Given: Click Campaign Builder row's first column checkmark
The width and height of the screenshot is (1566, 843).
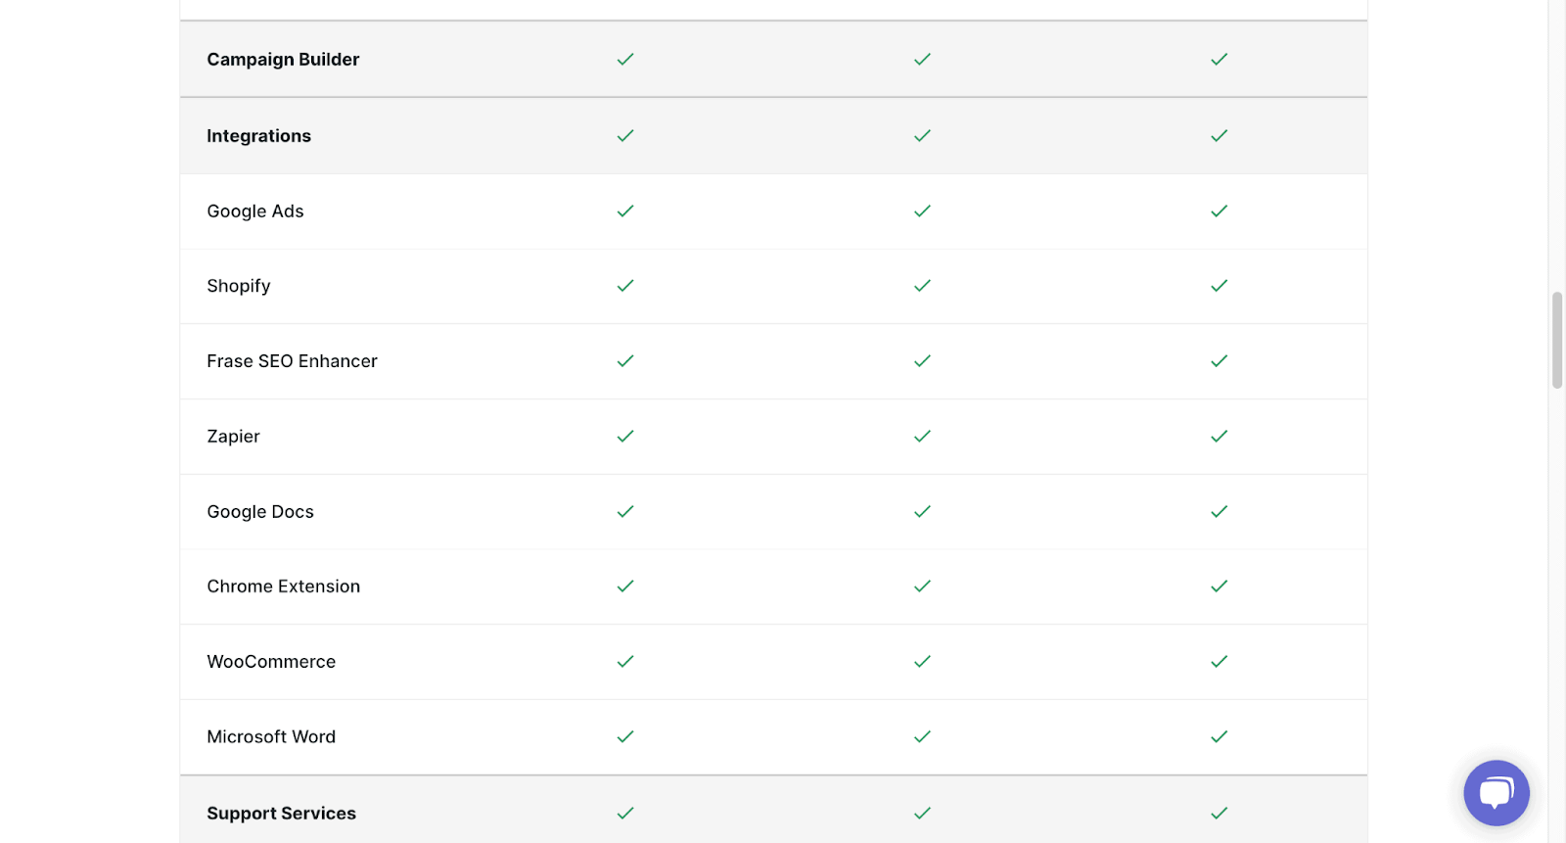Looking at the screenshot, I should (x=625, y=60).
